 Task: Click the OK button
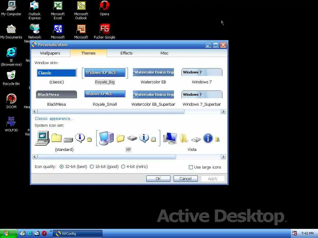[158, 179]
